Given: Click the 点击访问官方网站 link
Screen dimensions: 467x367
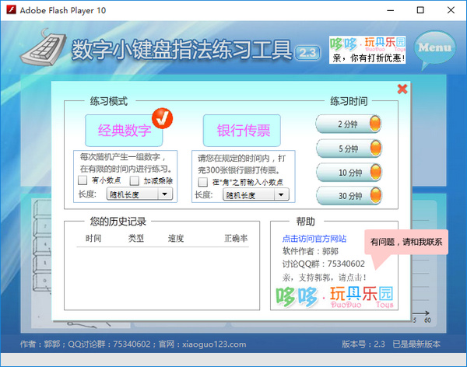Looking at the screenshot, I should [314, 239].
